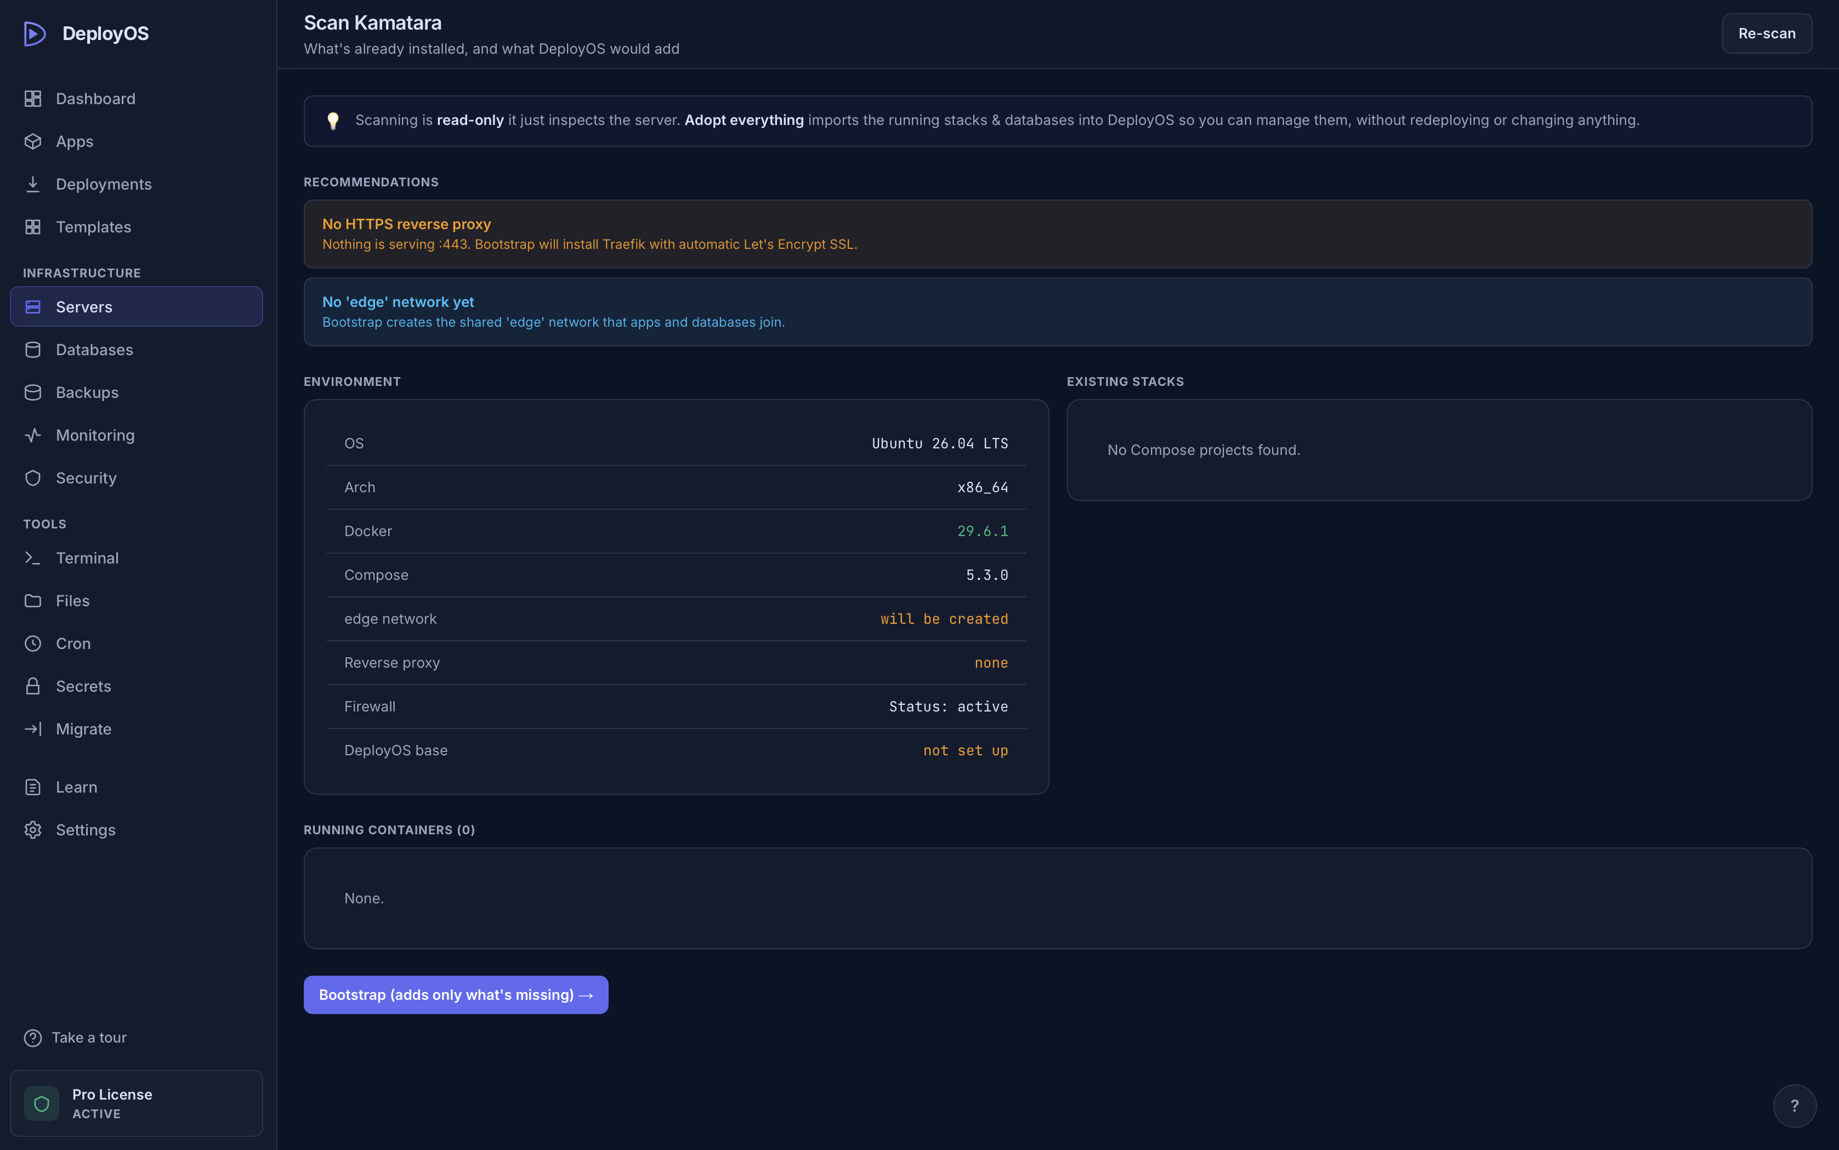Go to the Dashboard page

pyautogui.click(x=136, y=99)
